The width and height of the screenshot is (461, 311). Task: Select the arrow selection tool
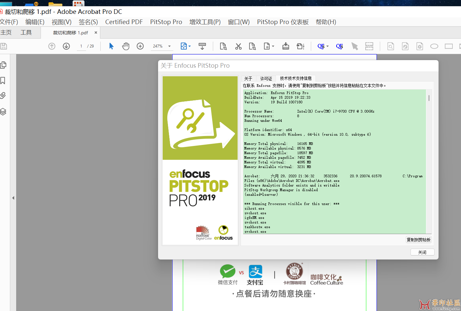pyautogui.click(x=111, y=46)
